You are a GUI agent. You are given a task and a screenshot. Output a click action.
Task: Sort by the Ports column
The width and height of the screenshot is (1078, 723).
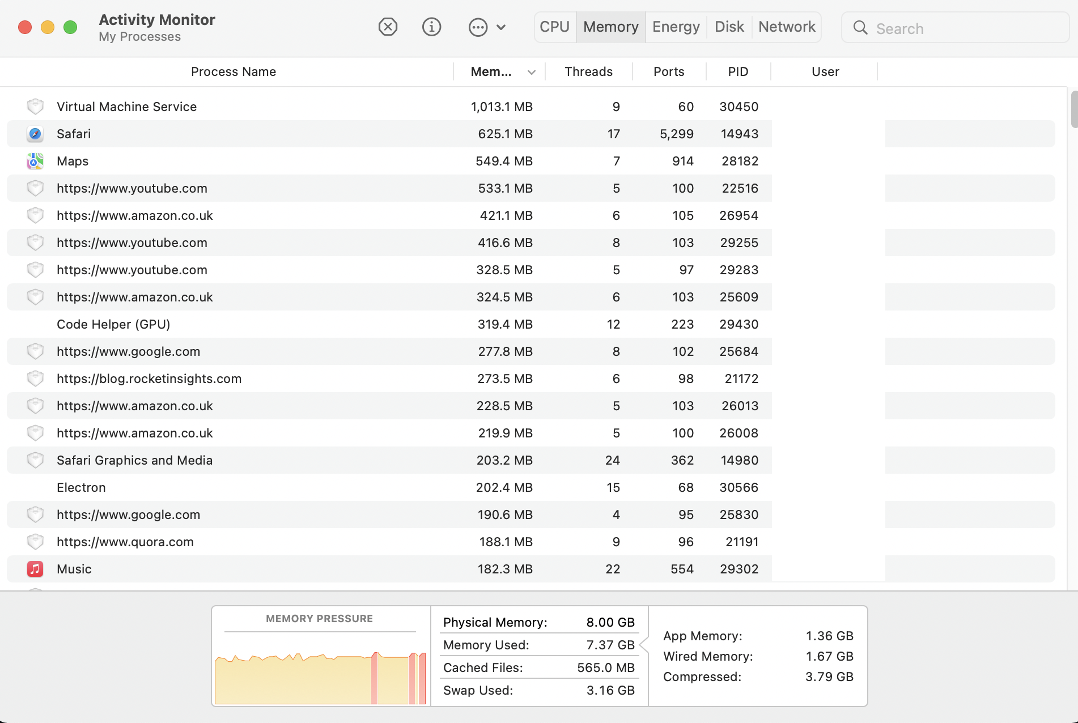[669, 71]
